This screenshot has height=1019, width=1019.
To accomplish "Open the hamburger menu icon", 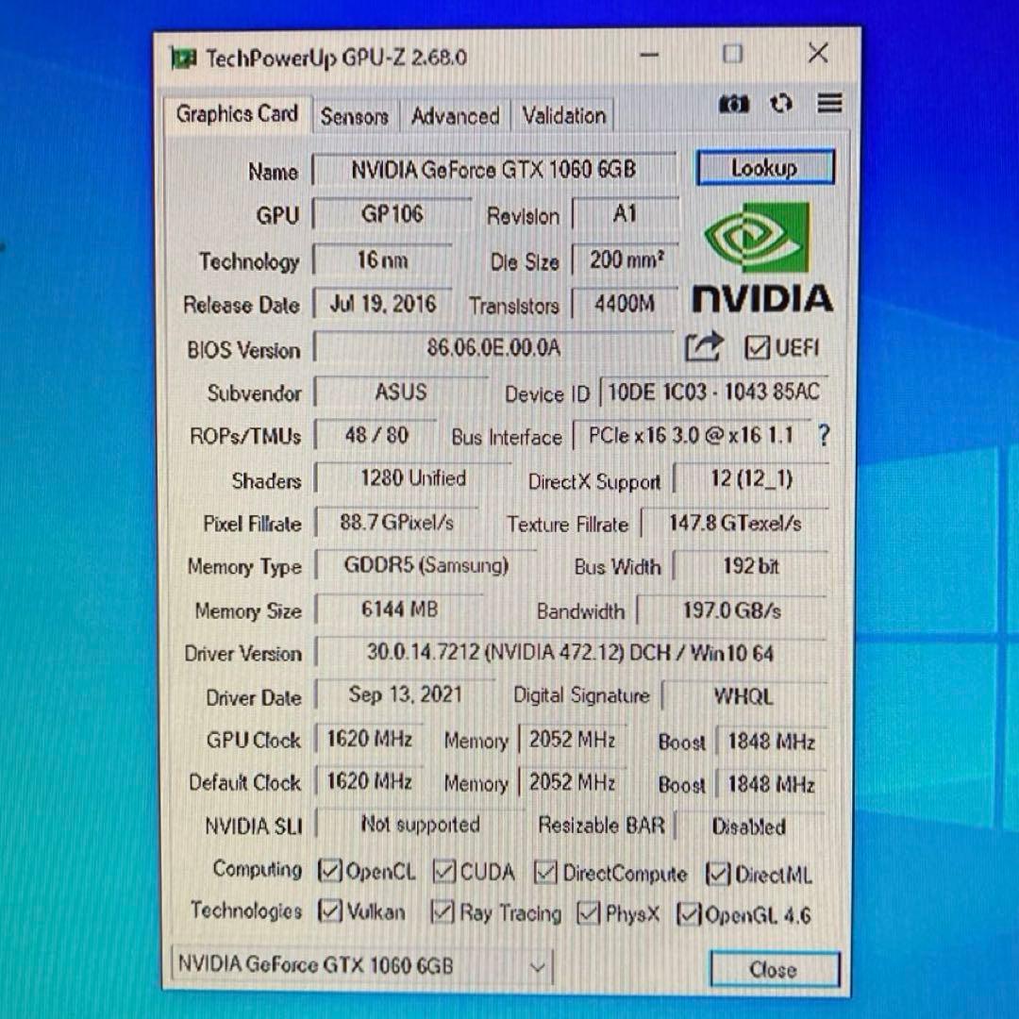I will [829, 103].
